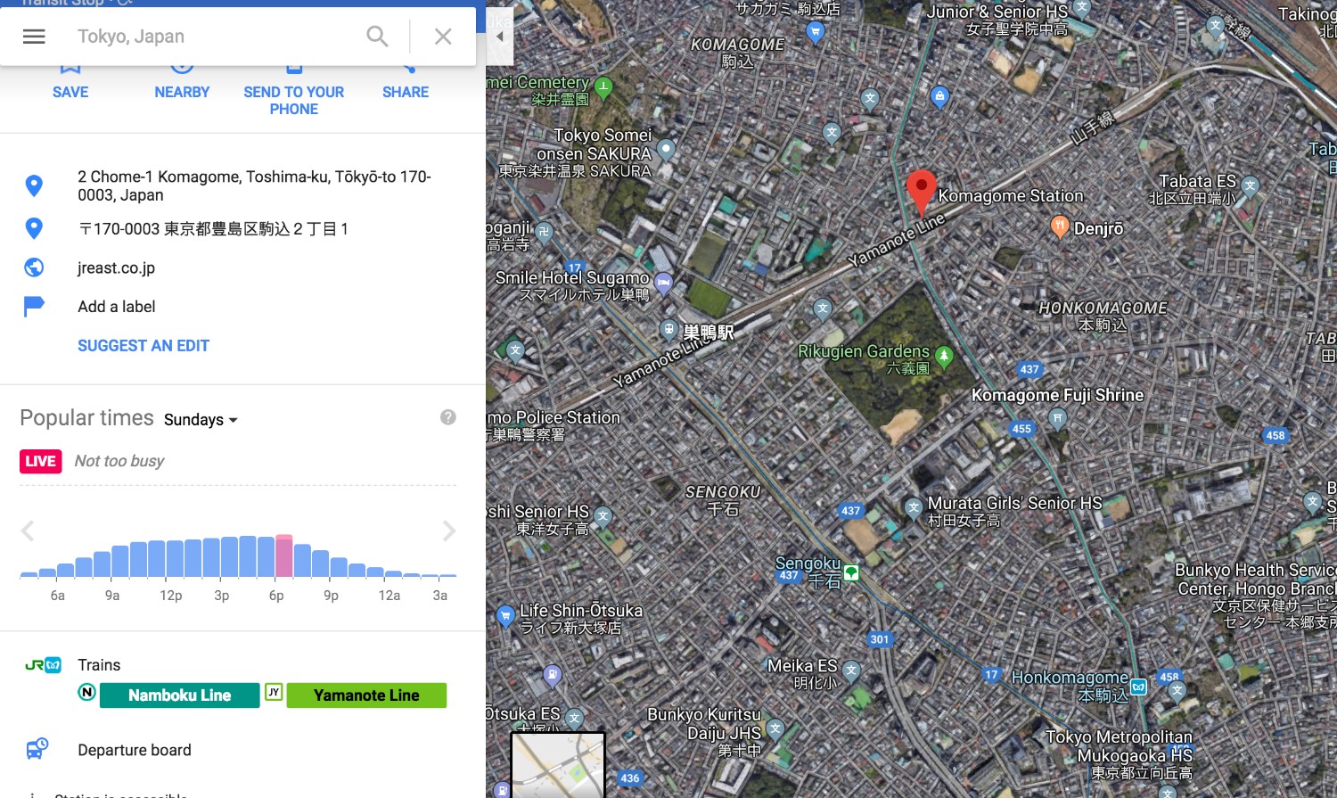Select Rikugien Gardens park marker
The width and height of the screenshot is (1337, 798).
click(x=944, y=358)
